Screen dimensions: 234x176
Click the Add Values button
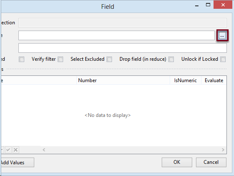tap(17, 163)
